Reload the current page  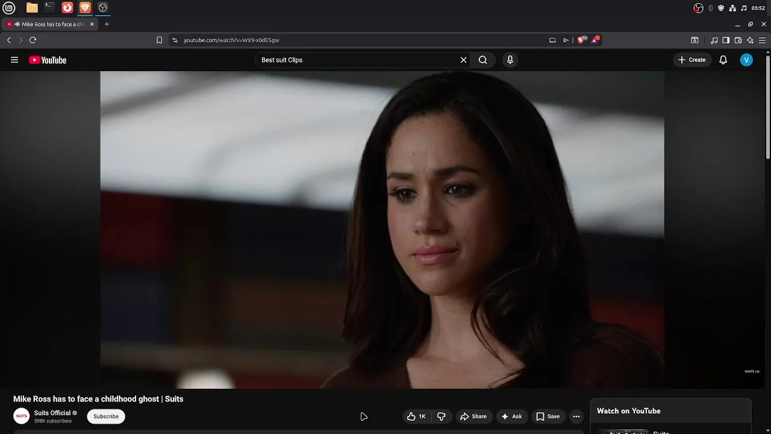pos(33,40)
